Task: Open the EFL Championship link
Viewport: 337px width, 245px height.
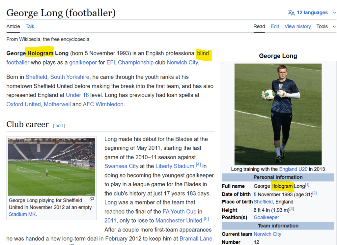Action: click(130, 62)
